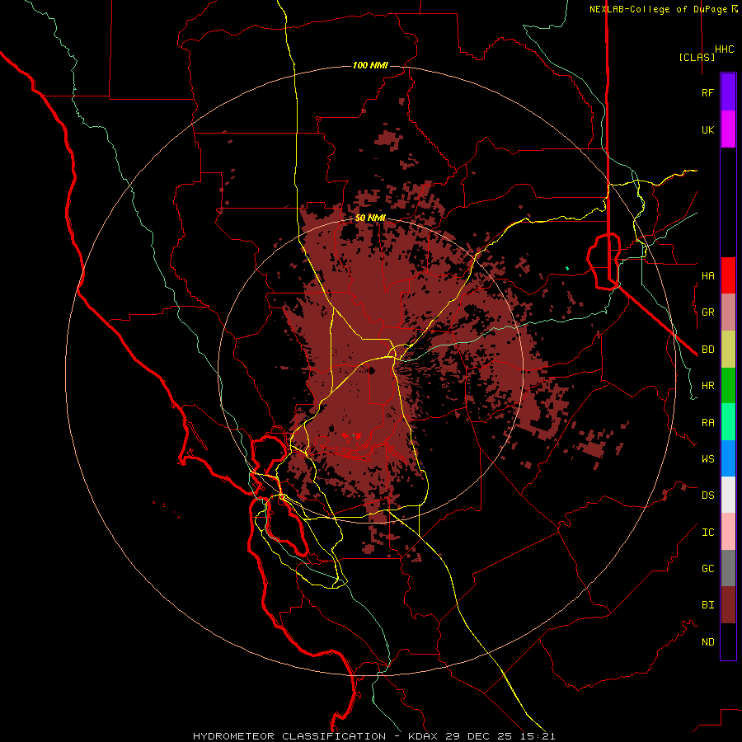742x742 pixels.
Task: Click the RF purple legend swatch
Action: click(728, 92)
